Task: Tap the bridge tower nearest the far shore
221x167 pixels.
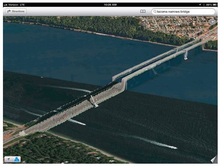Action: click(x=185, y=54)
